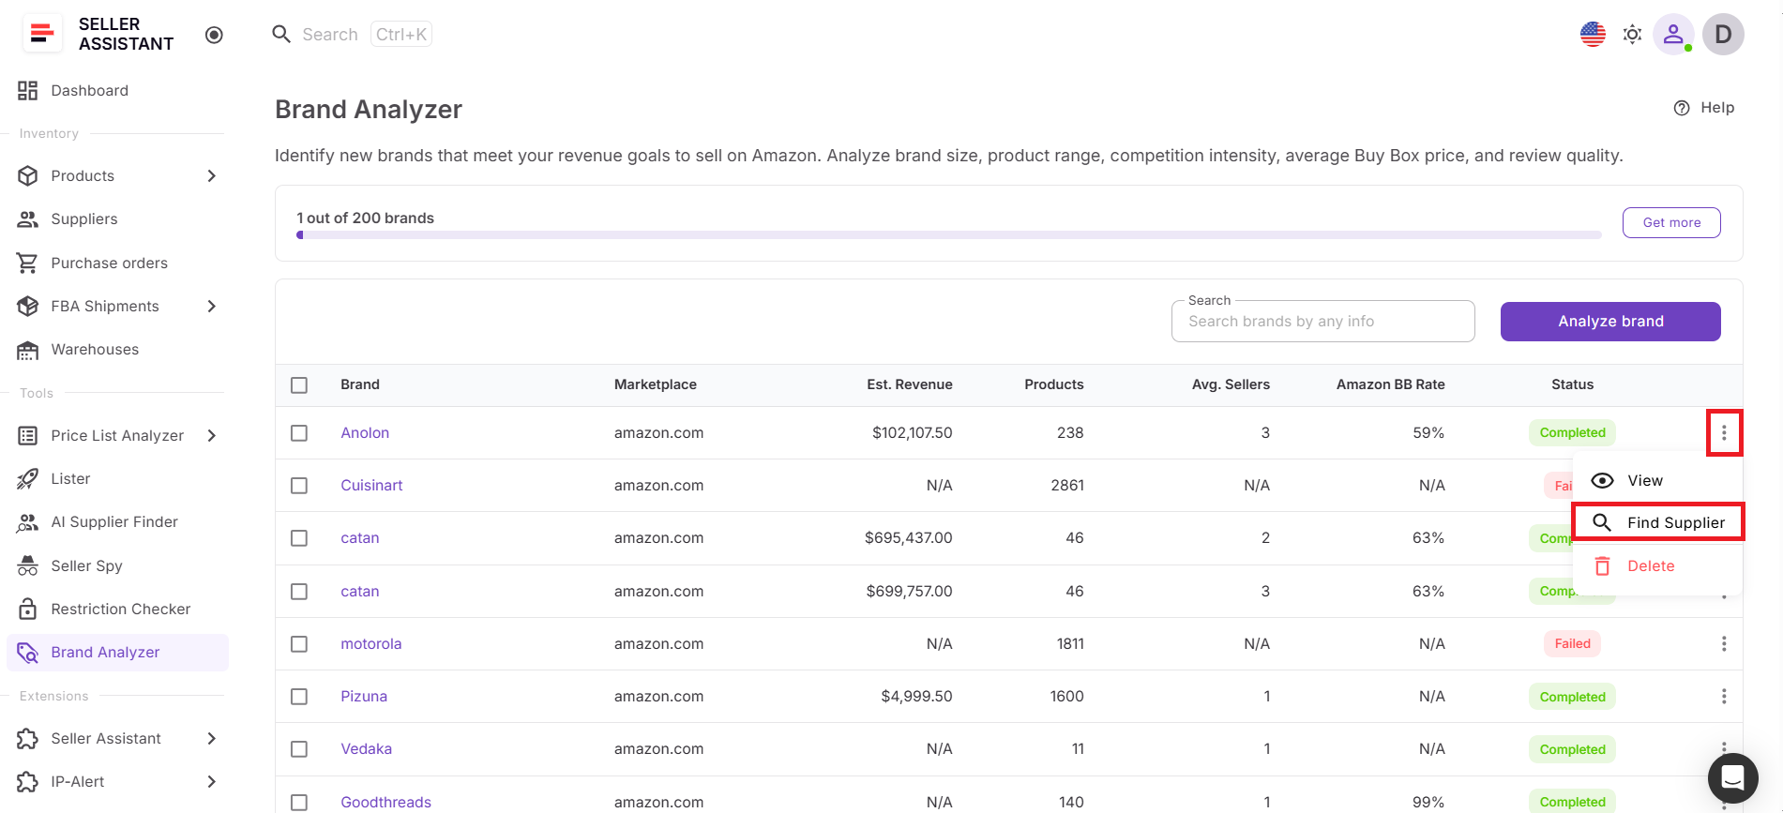Open the Pizuna brand link
Screen dimensions: 1783x813
pyautogui.click(x=364, y=697)
